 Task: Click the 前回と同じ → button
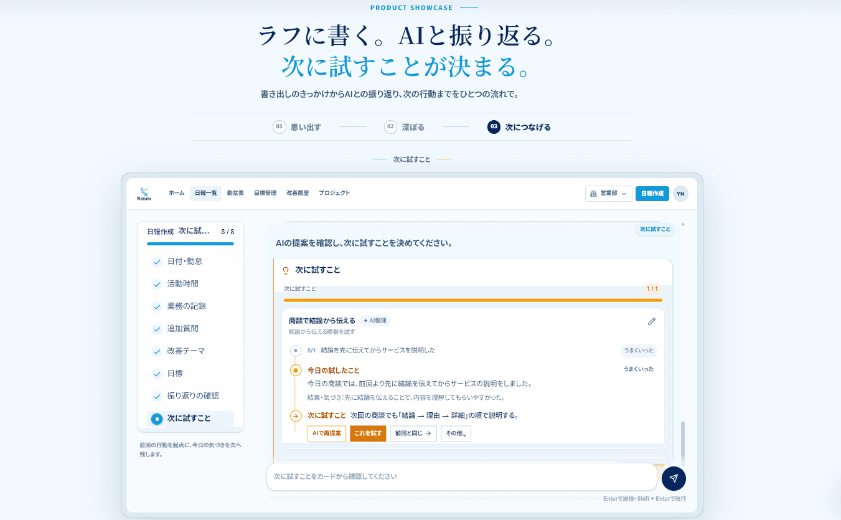pyautogui.click(x=413, y=433)
